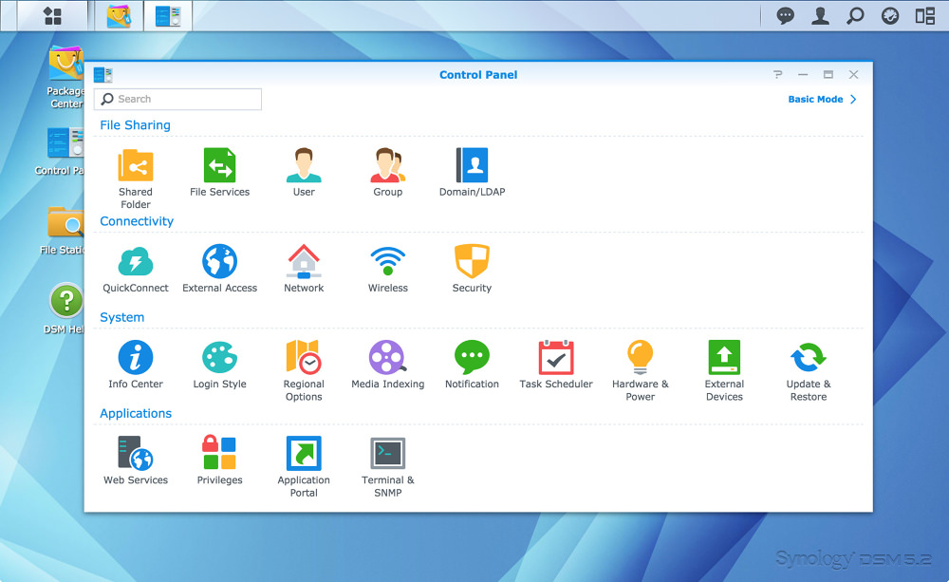Open Hardware & Power settings
The image size is (949, 582).
[x=640, y=358]
